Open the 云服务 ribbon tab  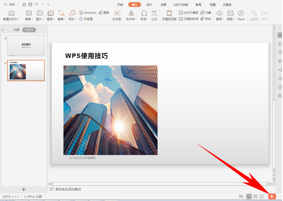[227, 5]
